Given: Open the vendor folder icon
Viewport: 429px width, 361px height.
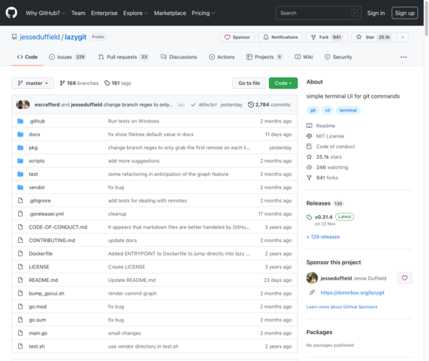Looking at the screenshot, I should tap(20, 187).
